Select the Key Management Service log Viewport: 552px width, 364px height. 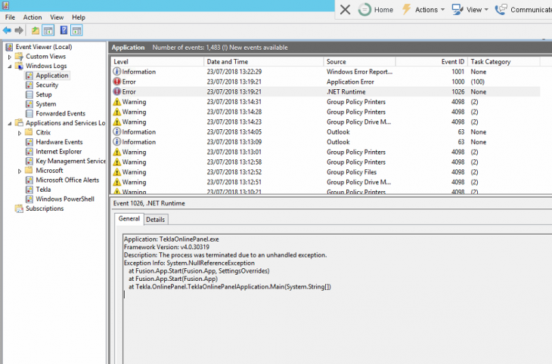click(70, 161)
